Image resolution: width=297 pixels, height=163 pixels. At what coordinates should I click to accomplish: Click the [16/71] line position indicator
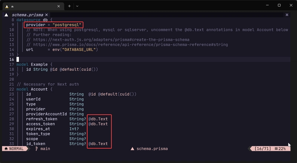(263, 149)
